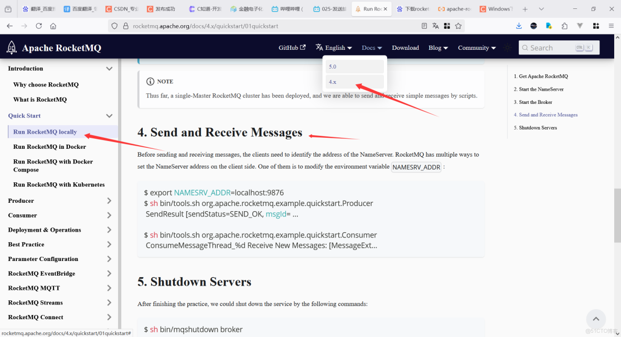Open the browser home page
The height and width of the screenshot is (337, 621).
(x=53, y=26)
